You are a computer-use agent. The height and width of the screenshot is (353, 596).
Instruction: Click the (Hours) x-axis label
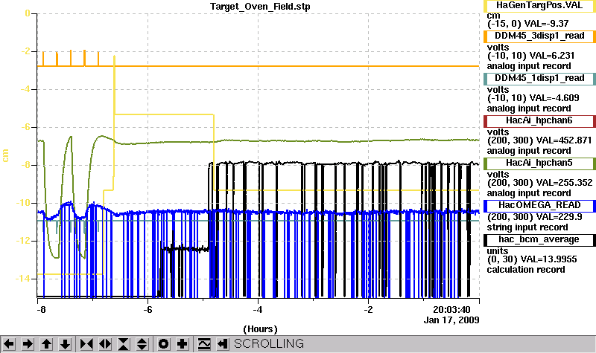pos(260,329)
